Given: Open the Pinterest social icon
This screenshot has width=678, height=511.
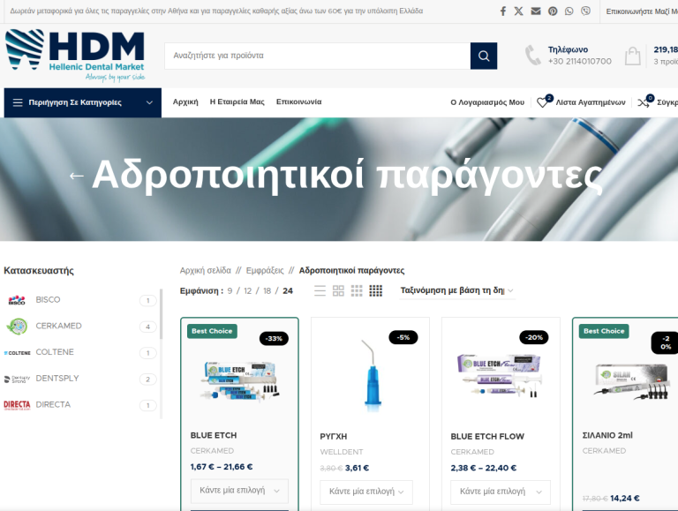Looking at the screenshot, I should (x=553, y=11).
